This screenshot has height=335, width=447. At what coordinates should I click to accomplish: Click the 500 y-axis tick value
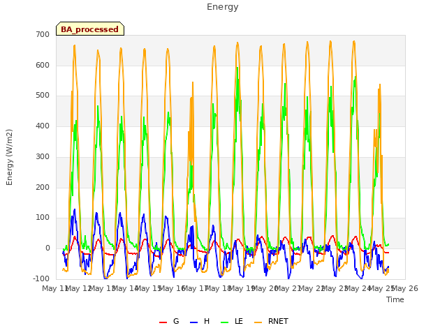[43, 96]
